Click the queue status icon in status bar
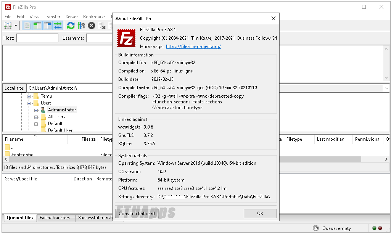 click(316, 228)
